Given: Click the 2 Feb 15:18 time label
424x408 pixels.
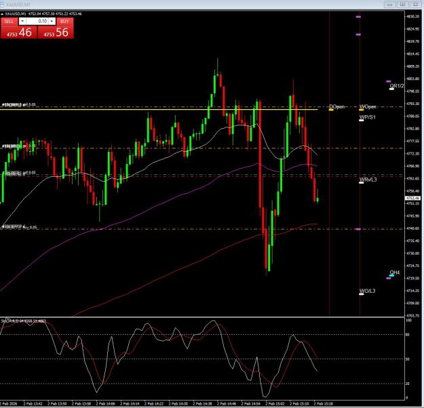Looking at the screenshot, I should point(324,404).
